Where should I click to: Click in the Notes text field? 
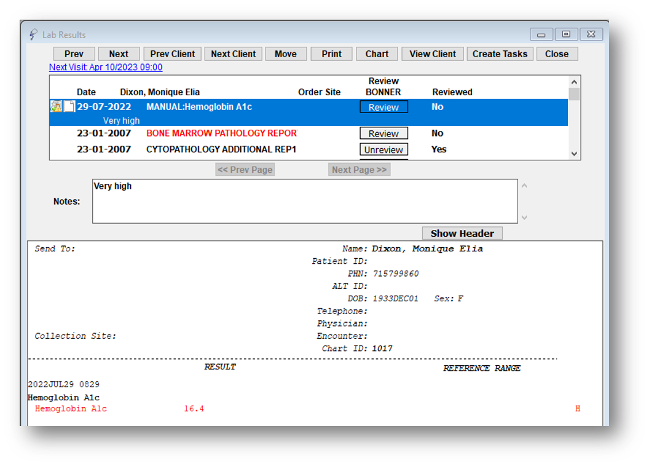[x=305, y=201]
